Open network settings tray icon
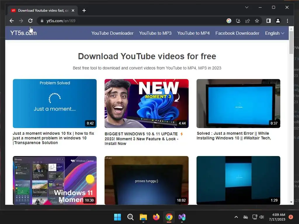 (x=255, y=217)
